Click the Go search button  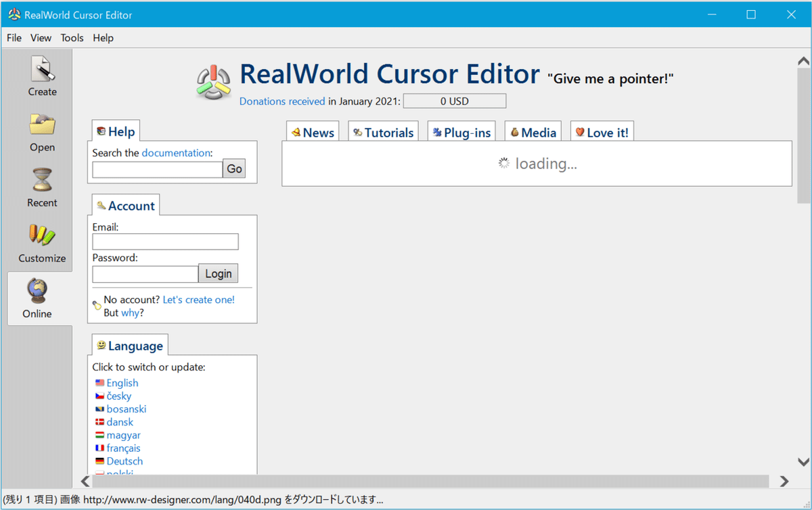234,169
